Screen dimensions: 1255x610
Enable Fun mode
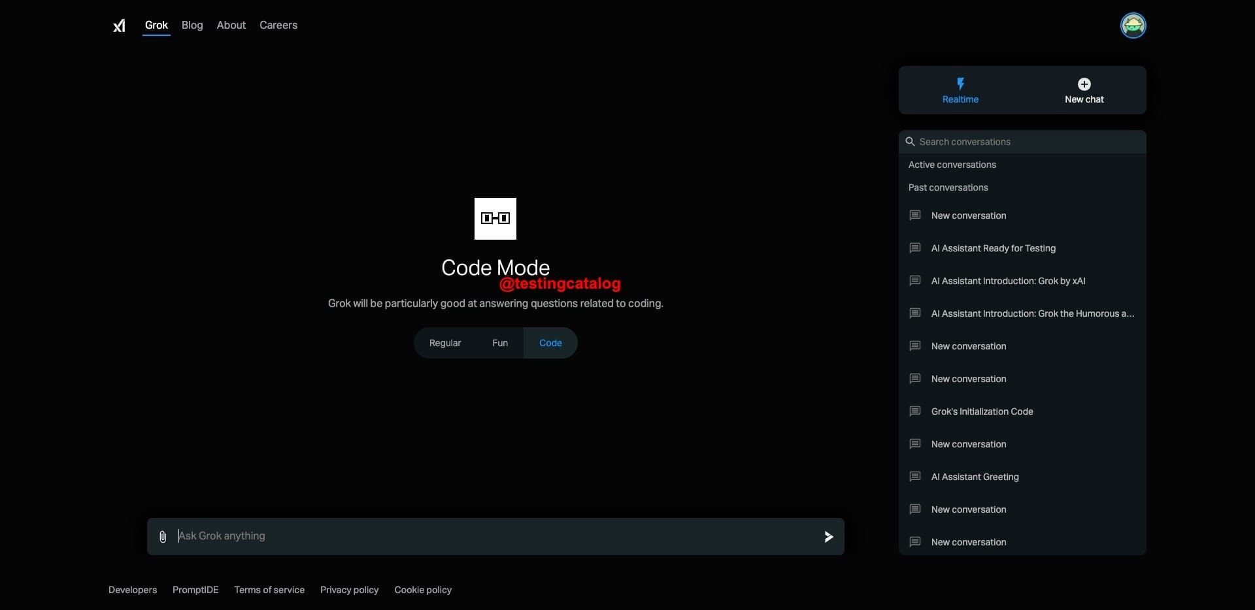500,342
